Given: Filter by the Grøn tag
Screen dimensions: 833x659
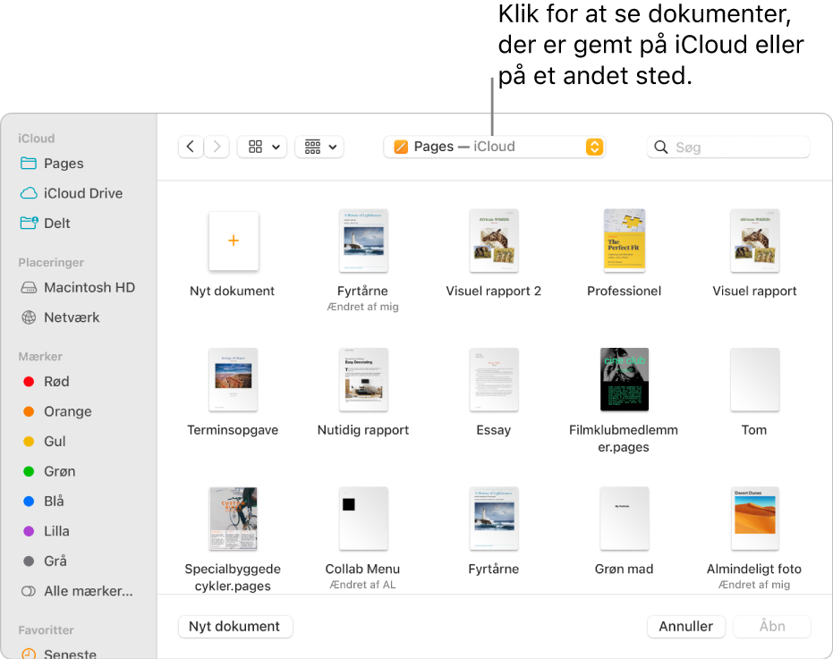Looking at the screenshot, I should 59,471.
